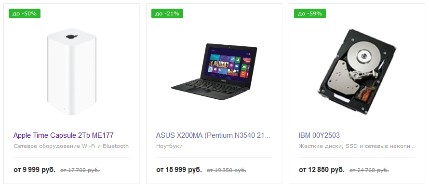Go to the Сетевое оборудование Wi-Fi и Bluetooth category
Image resolution: width=429 pixels, height=186 pixels.
(71, 146)
